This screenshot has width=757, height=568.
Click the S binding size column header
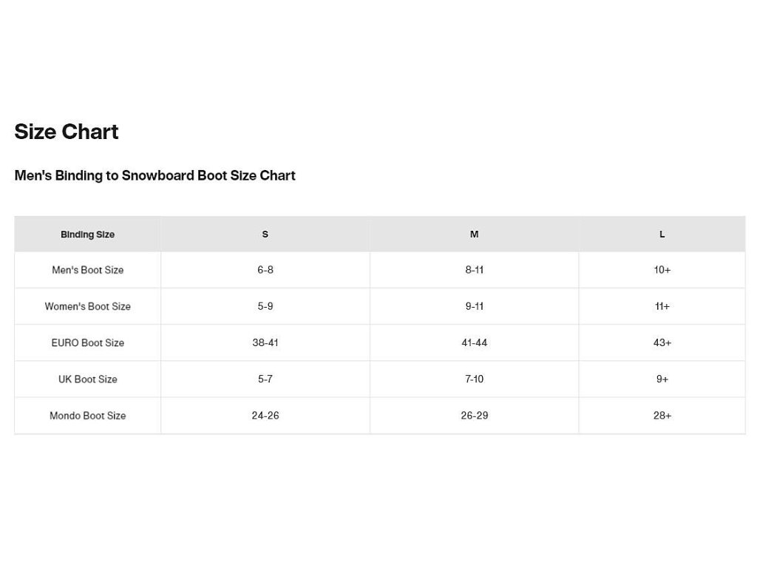click(265, 234)
